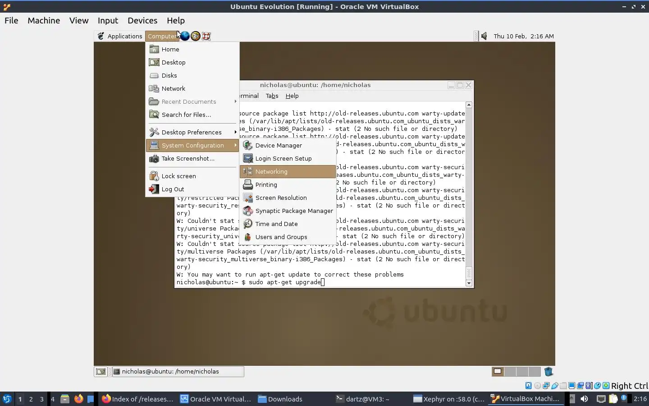Click the VirtualBox USB devices status icon
Image resolution: width=649 pixels, height=406 pixels.
coord(555,386)
